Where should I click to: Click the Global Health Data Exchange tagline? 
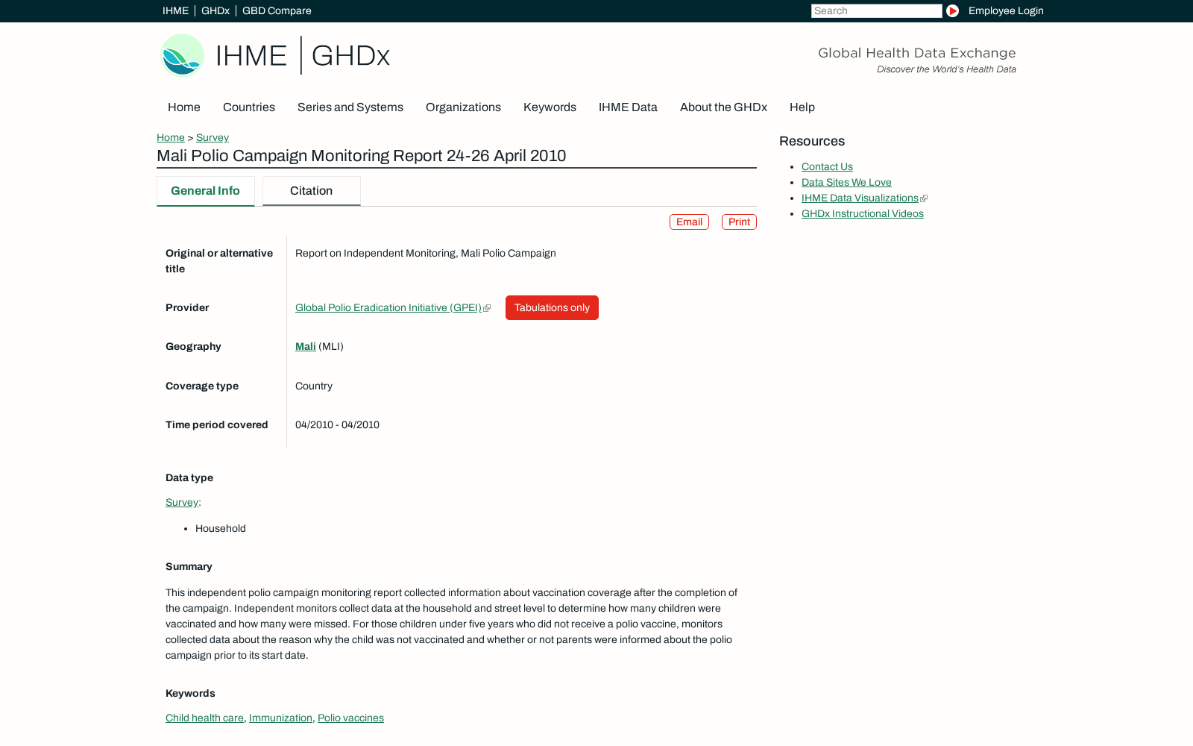point(917,53)
